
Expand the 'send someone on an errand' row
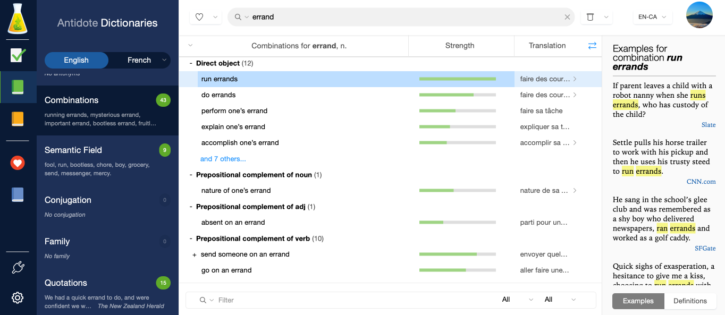[x=195, y=255]
